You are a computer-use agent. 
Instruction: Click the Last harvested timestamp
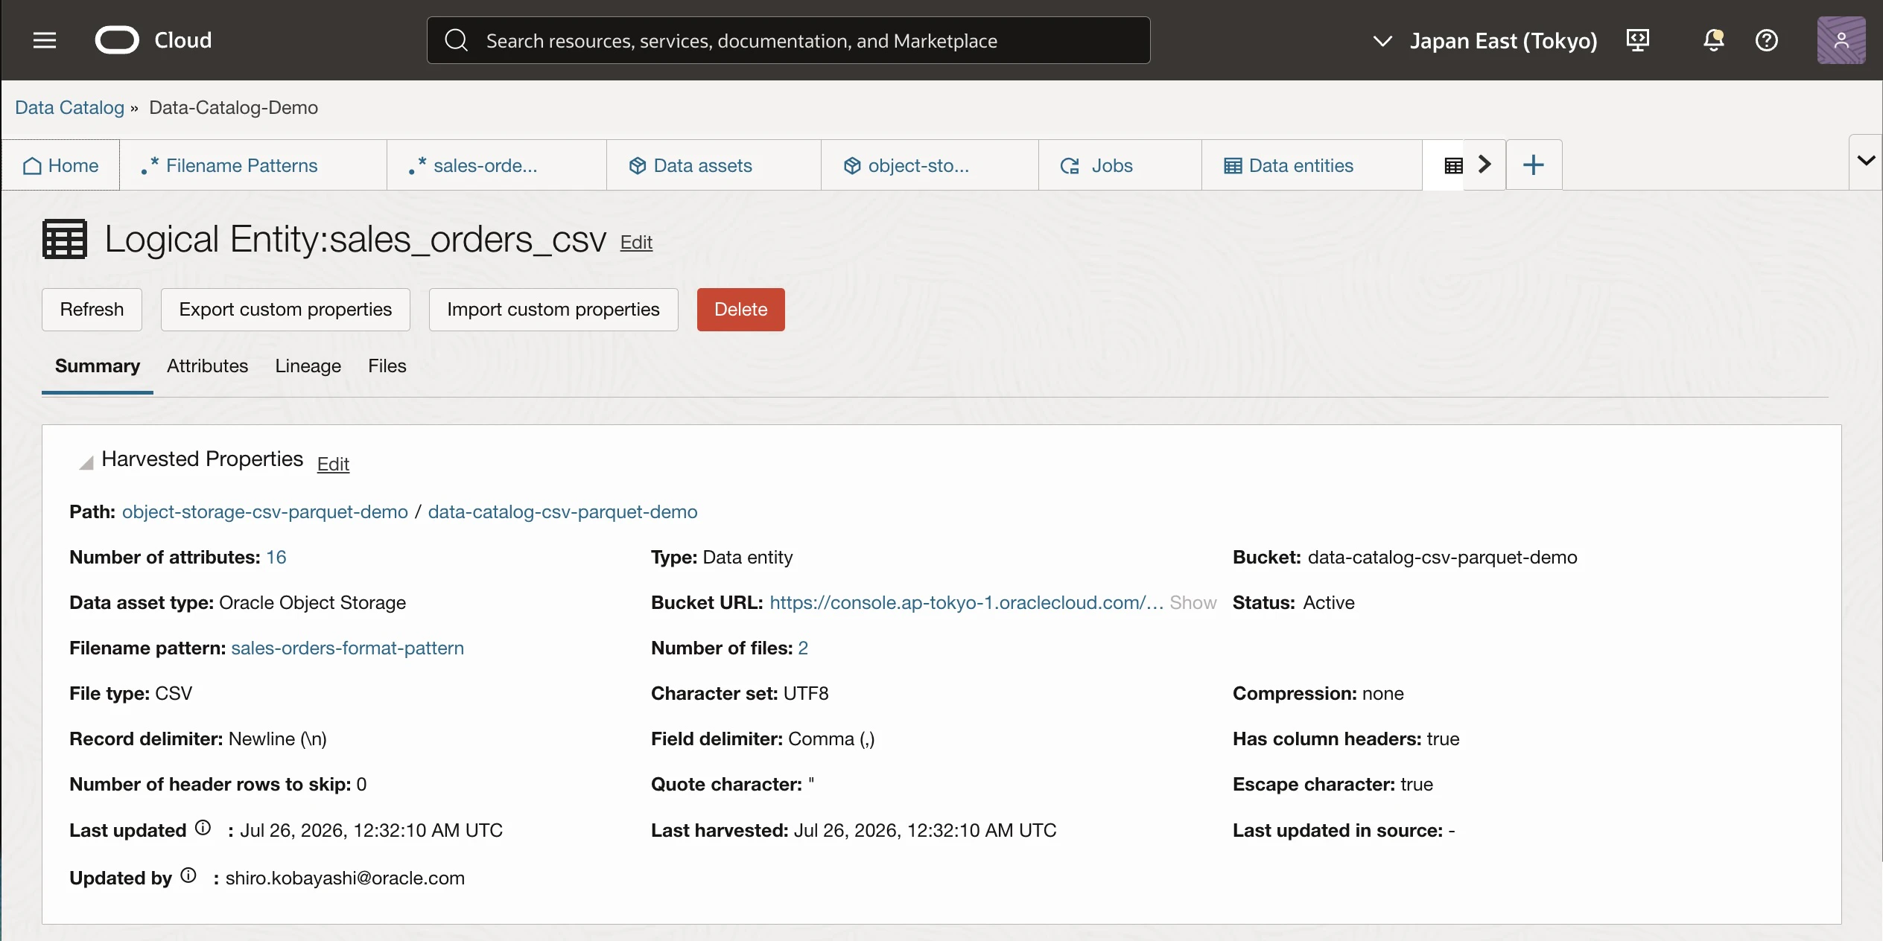(925, 830)
